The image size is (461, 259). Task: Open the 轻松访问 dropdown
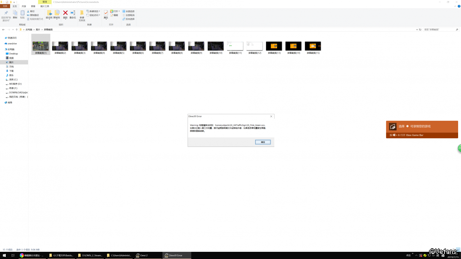[93, 15]
